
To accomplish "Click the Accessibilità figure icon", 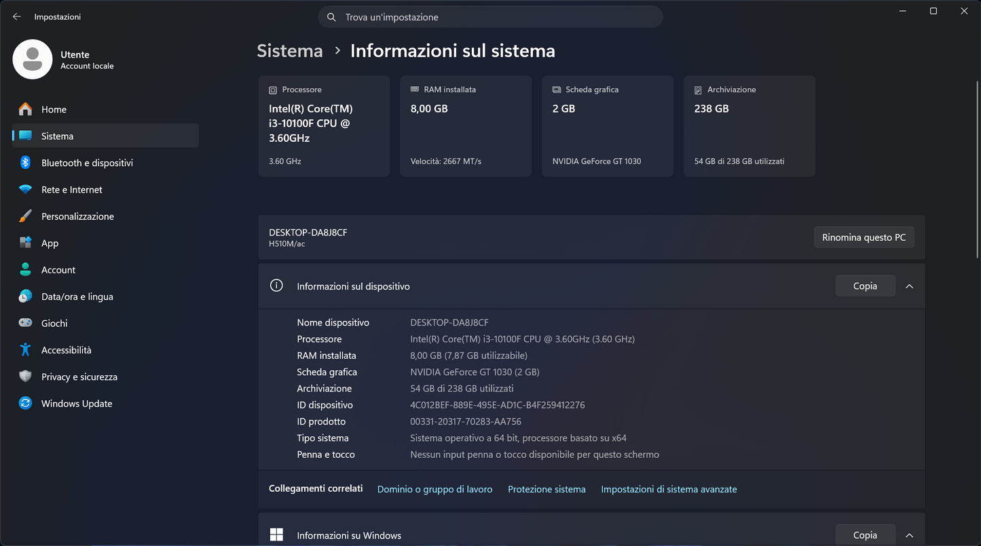I will 25,350.
